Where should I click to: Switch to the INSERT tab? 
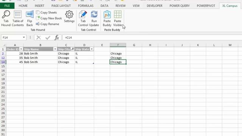[39, 6]
